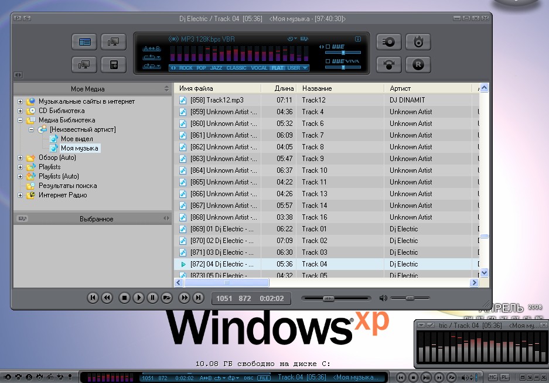
Task: Sort list by Имя файла column
Action: pyautogui.click(x=218, y=88)
